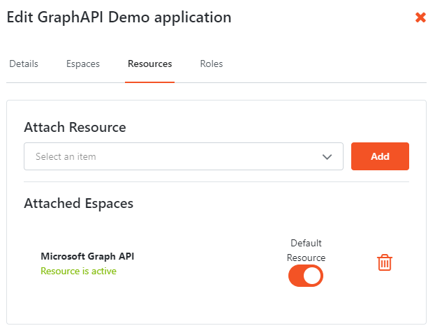Open the Attach Resource combo box

coord(183,157)
